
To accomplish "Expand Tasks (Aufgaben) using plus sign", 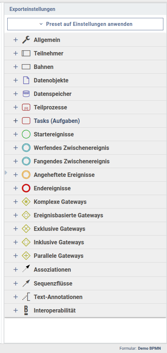I will point(16,121).
